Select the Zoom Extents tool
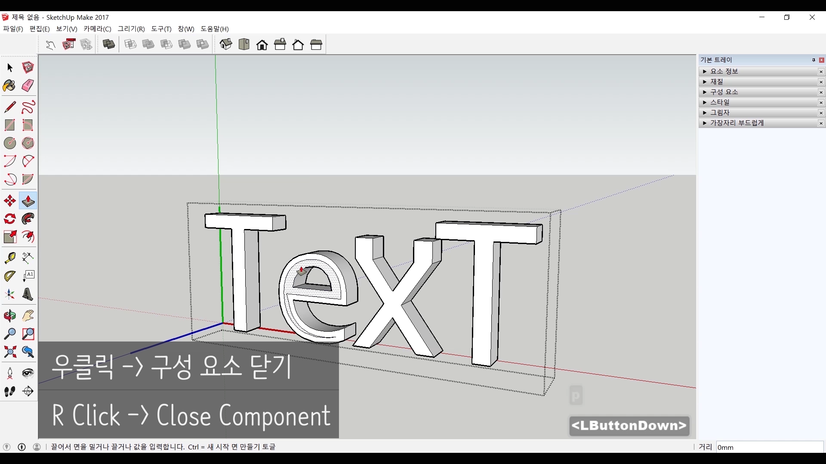Viewport: 826px width, 464px height. point(9,352)
